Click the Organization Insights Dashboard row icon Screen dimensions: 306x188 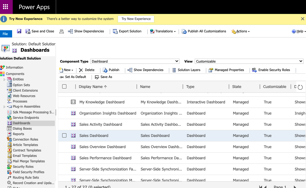(x=73, y=113)
